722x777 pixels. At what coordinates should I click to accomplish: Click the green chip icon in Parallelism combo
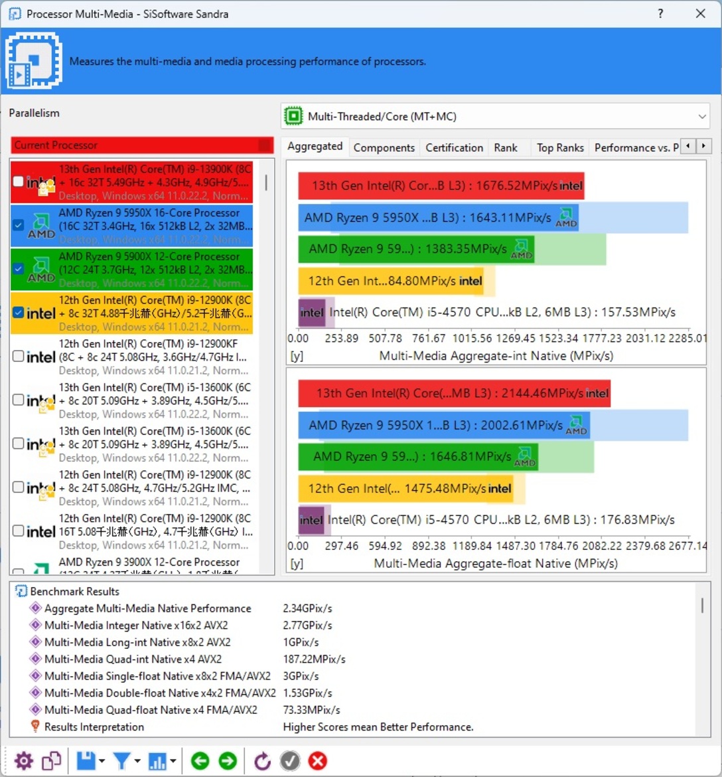[293, 116]
